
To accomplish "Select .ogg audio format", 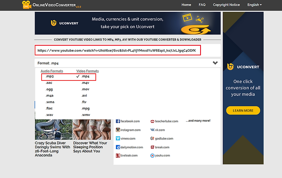I will pos(49,89).
